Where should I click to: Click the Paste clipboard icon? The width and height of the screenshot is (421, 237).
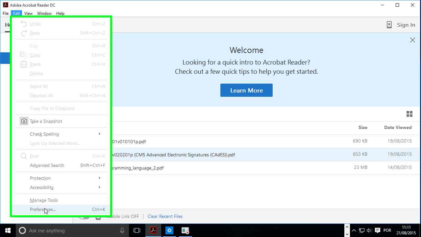click(x=24, y=64)
